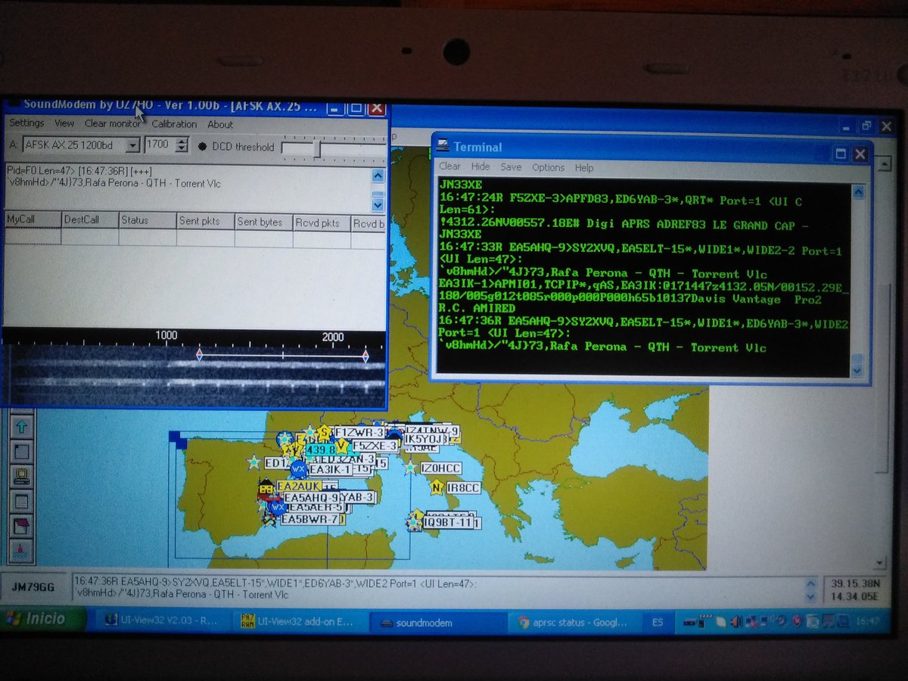The height and width of the screenshot is (681, 908).
Task: Click the DCD indicator dot in SoundModem
Action: click(203, 146)
